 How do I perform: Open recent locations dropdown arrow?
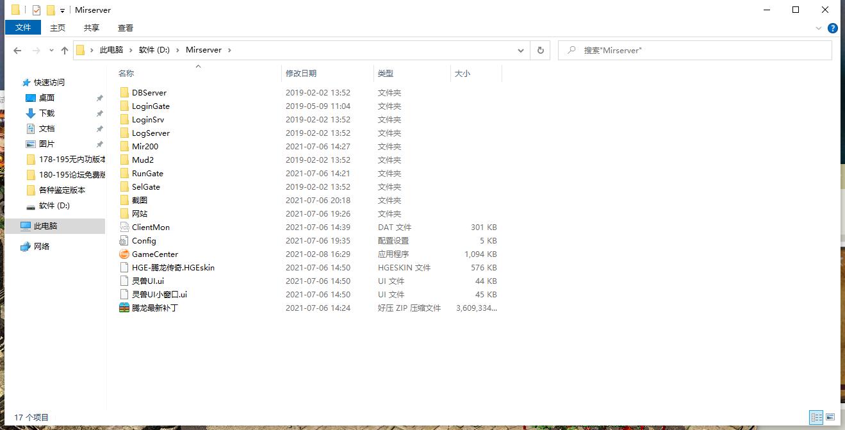coord(51,50)
